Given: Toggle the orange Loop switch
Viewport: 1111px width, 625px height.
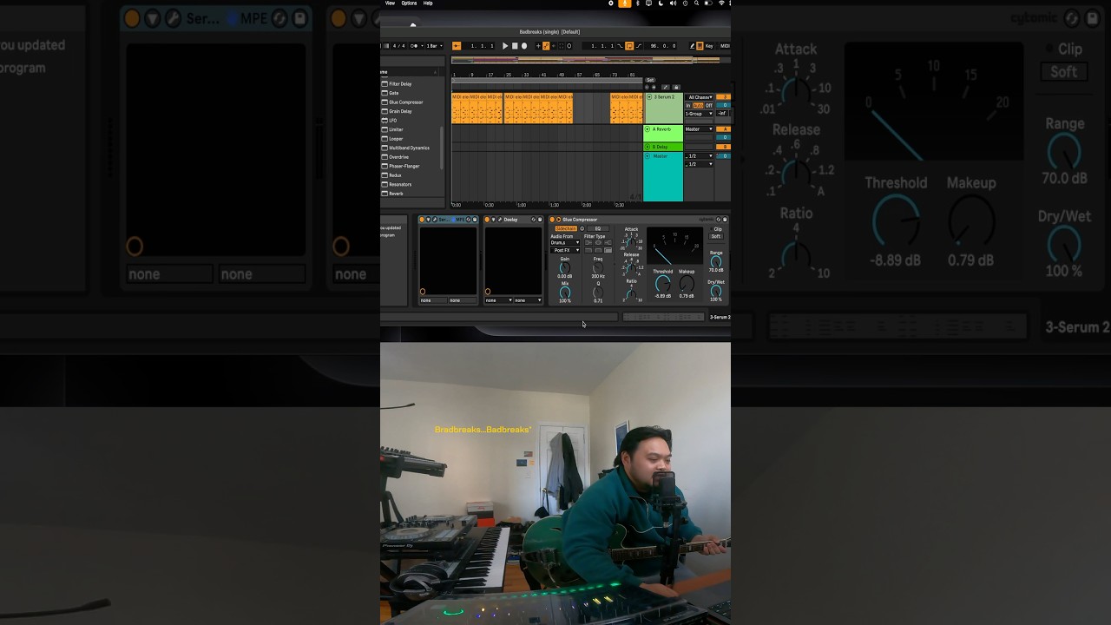Looking at the screenshot, I should pos(629,46).
